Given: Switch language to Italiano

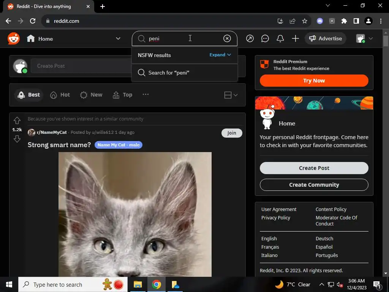Looking at the screenshot, I should [x=269, y=255].
